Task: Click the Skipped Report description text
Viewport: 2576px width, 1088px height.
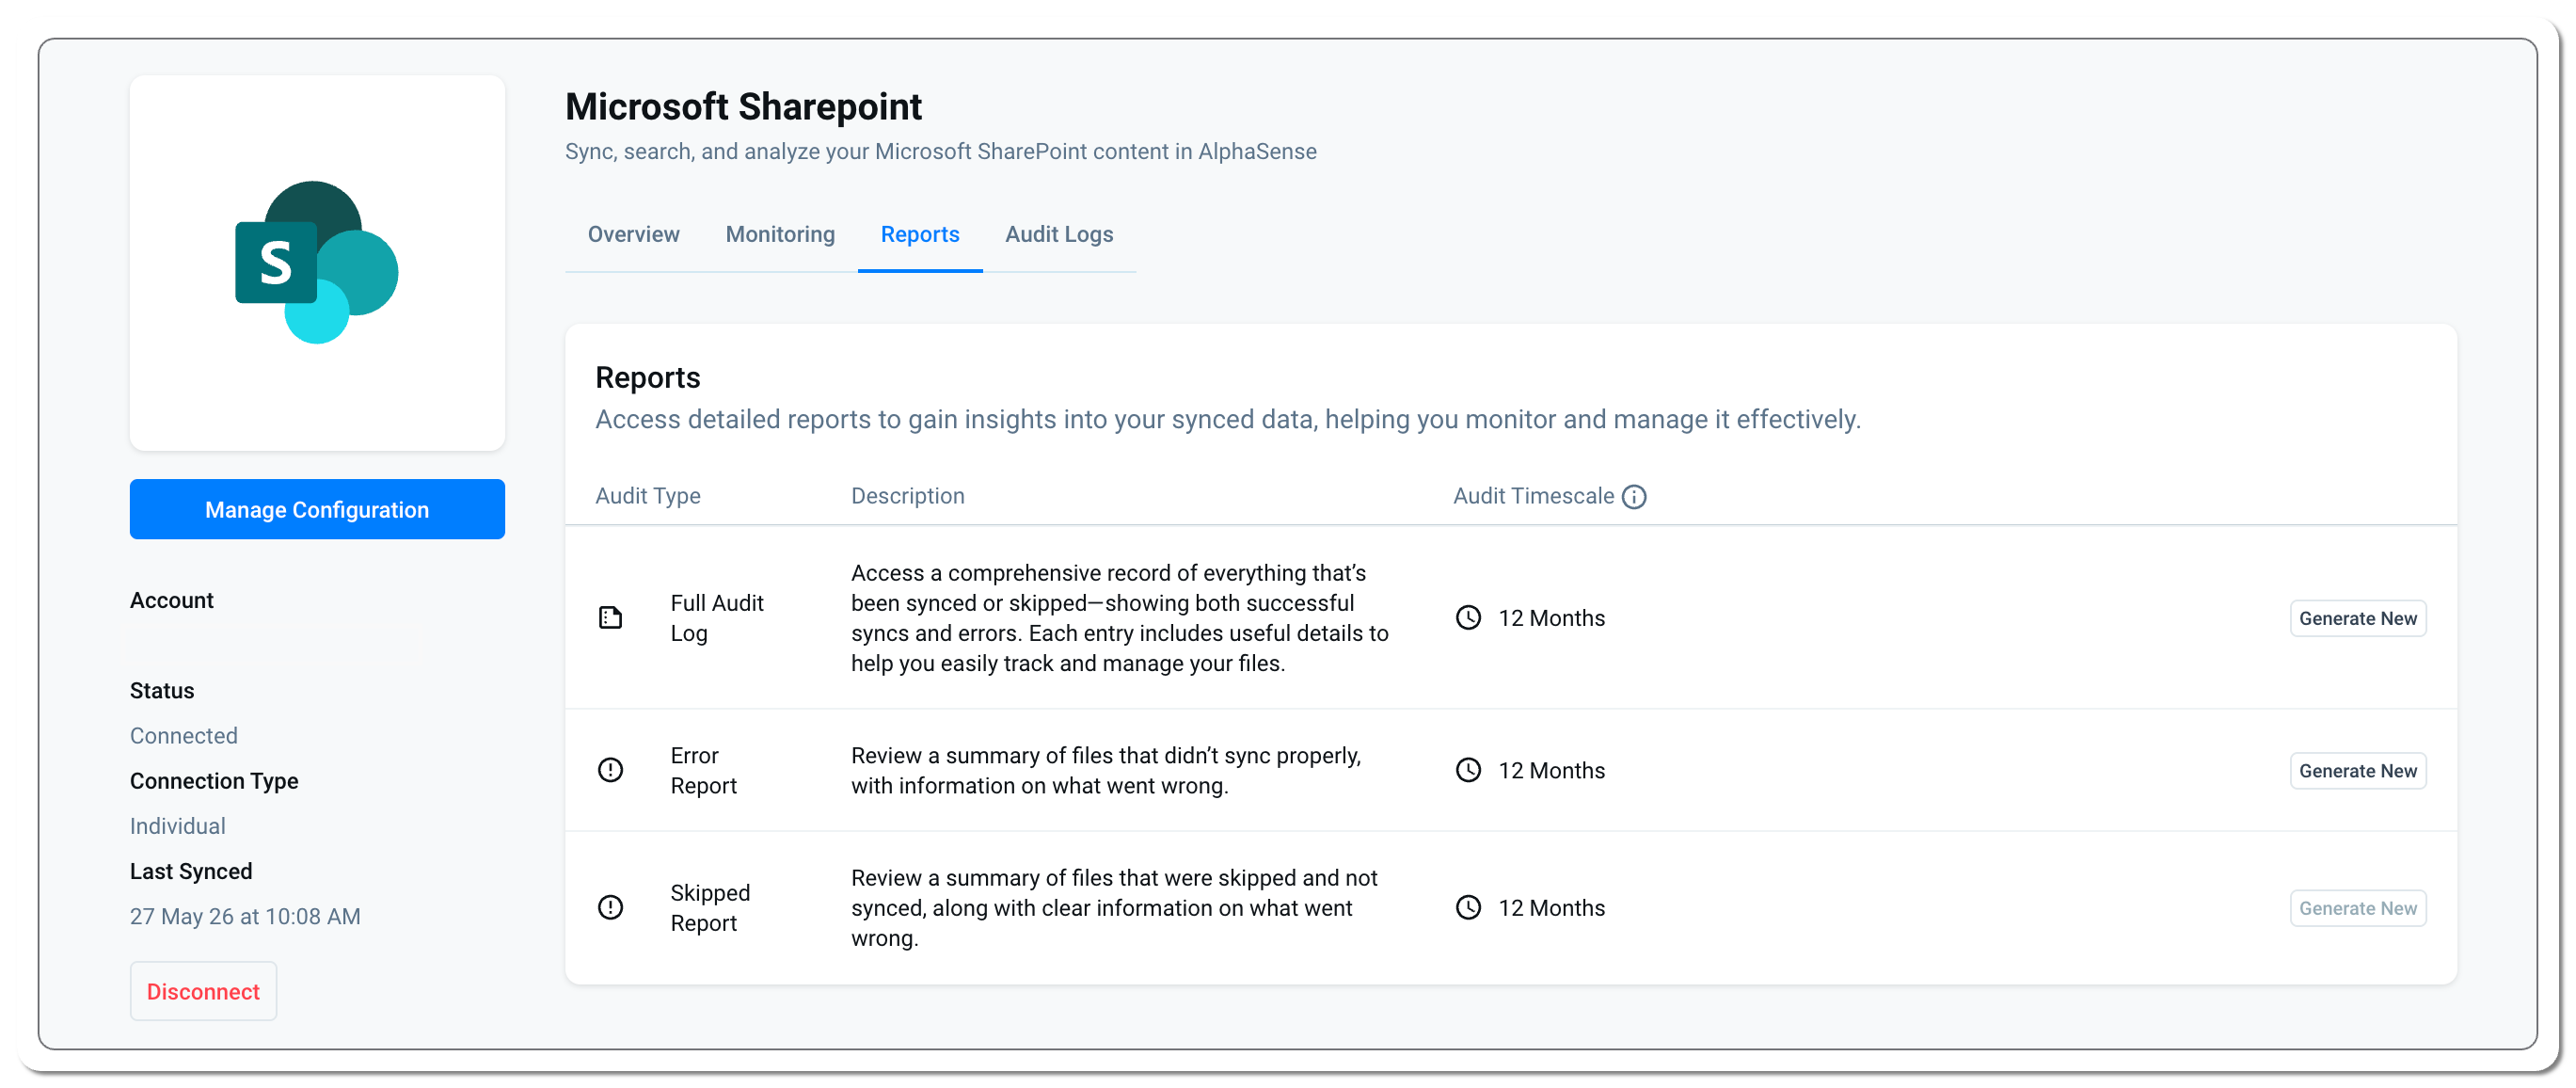Action: [x=1114, y=908]
